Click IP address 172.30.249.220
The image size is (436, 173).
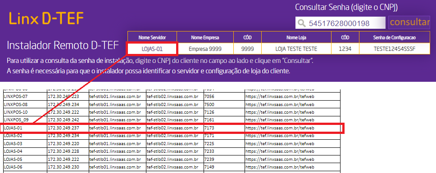(x=64, y=144)
